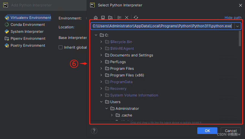This screenshot has height=139, width=245.
Task: Collapse the C: drive node
Action: click(96, 35)
